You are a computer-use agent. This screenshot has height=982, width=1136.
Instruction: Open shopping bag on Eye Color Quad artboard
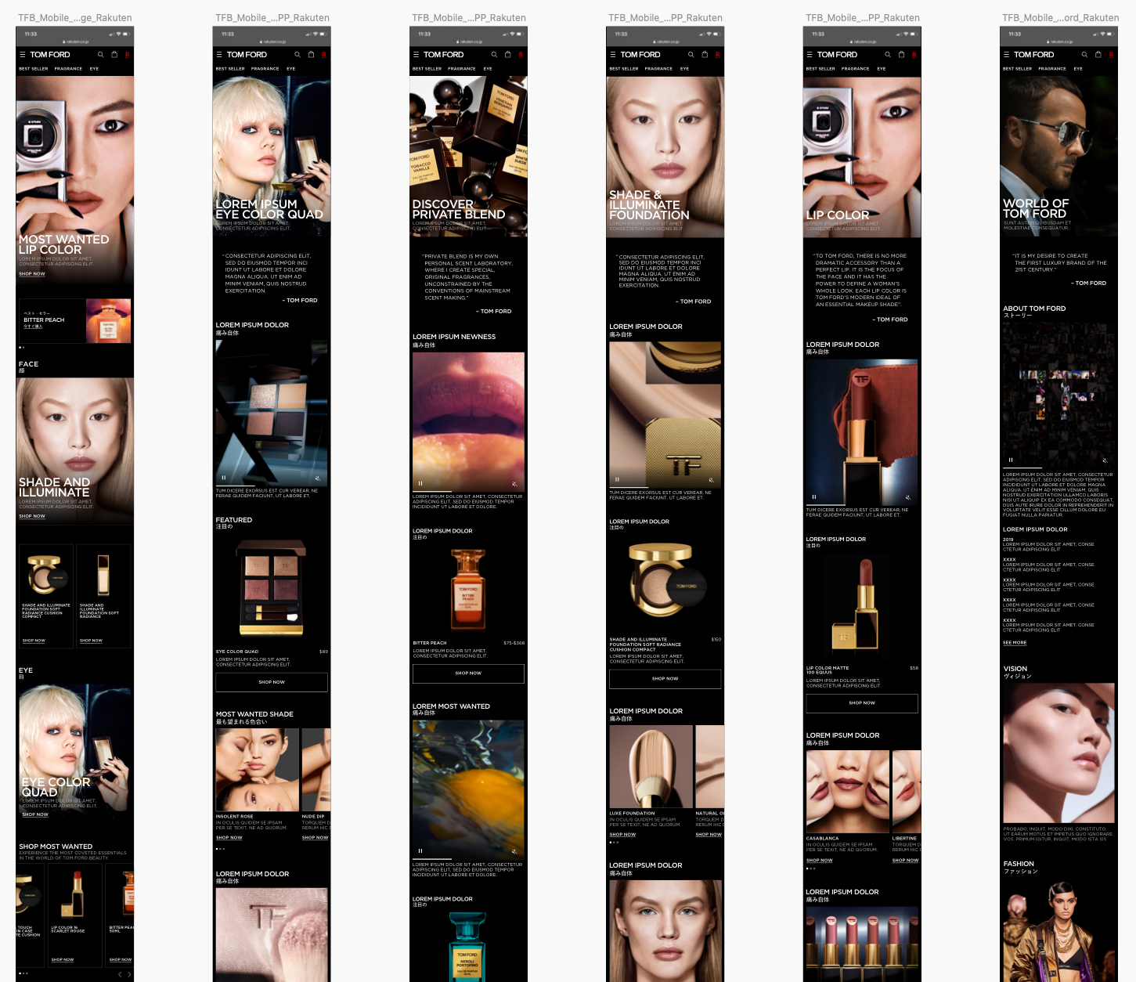(x=311, y=55)
